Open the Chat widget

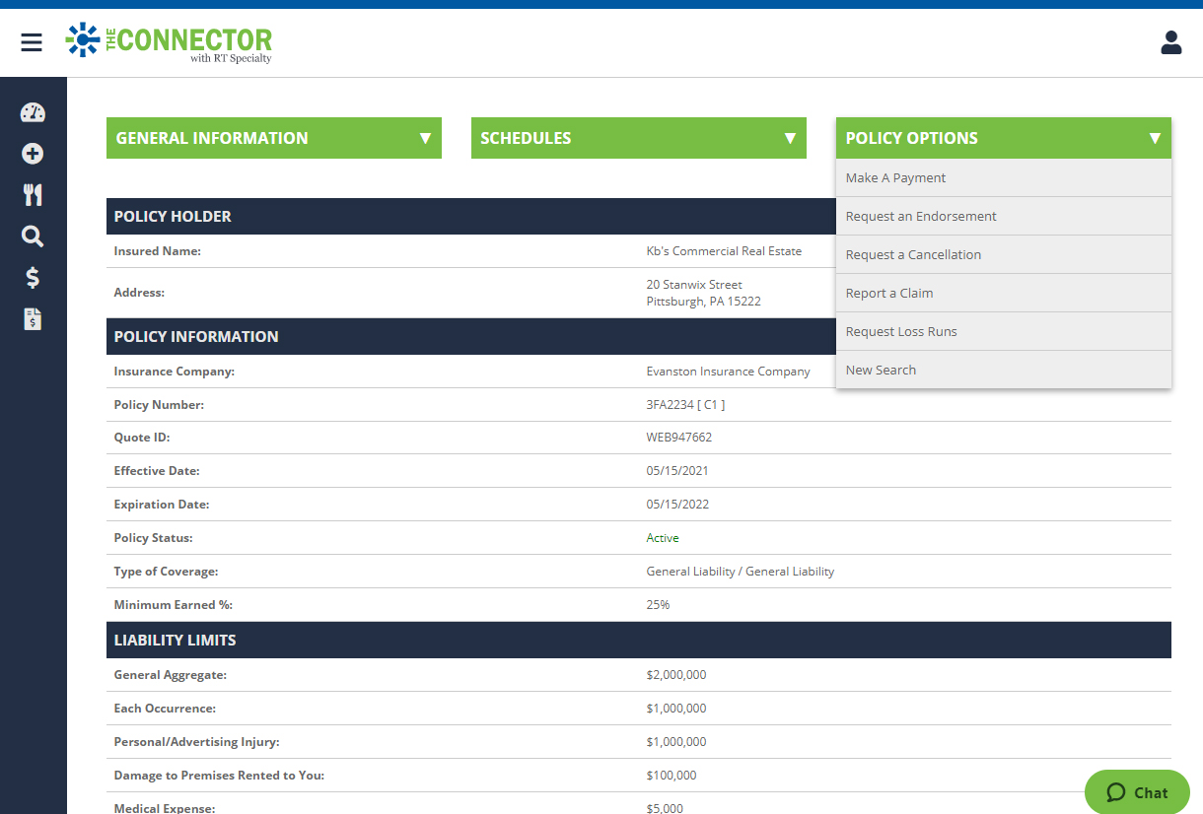[x=1137, y=792]
